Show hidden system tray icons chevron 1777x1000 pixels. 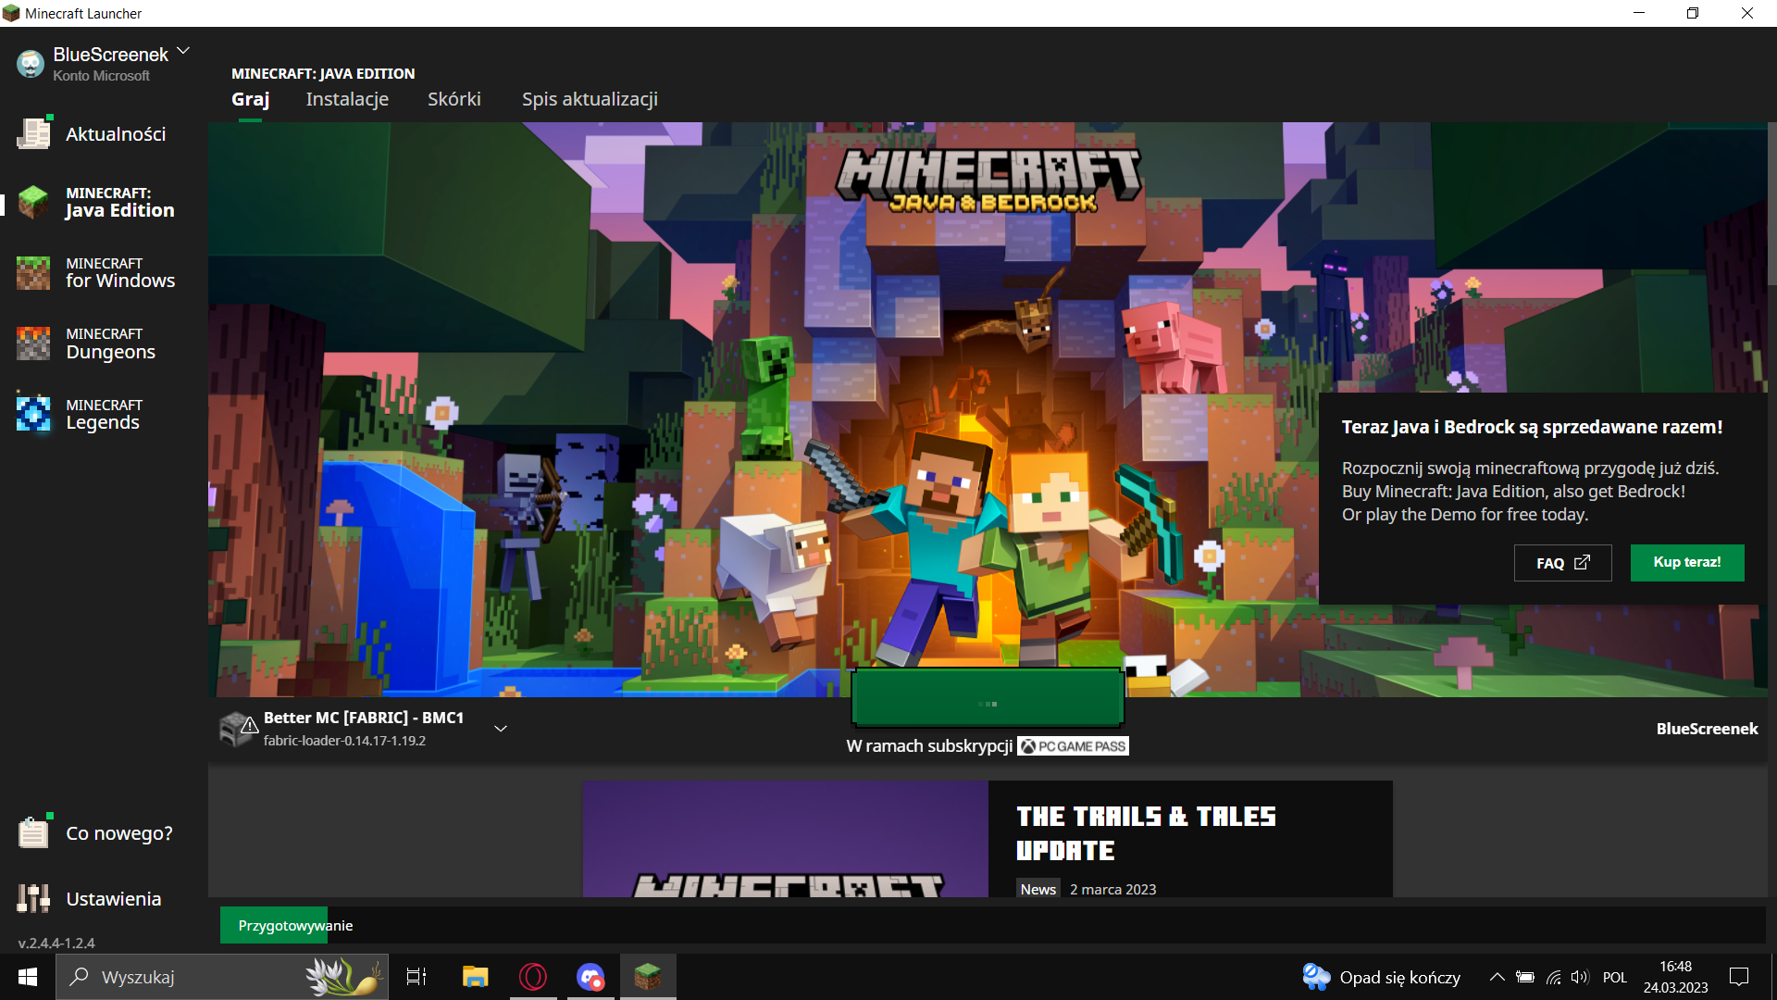click(x=1497, y=977)
